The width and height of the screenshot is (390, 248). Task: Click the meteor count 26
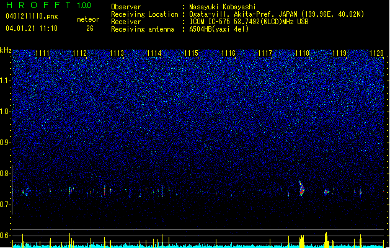coord(90,29)
